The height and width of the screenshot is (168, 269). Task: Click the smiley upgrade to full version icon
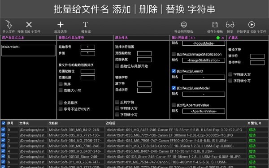point(184,25)
